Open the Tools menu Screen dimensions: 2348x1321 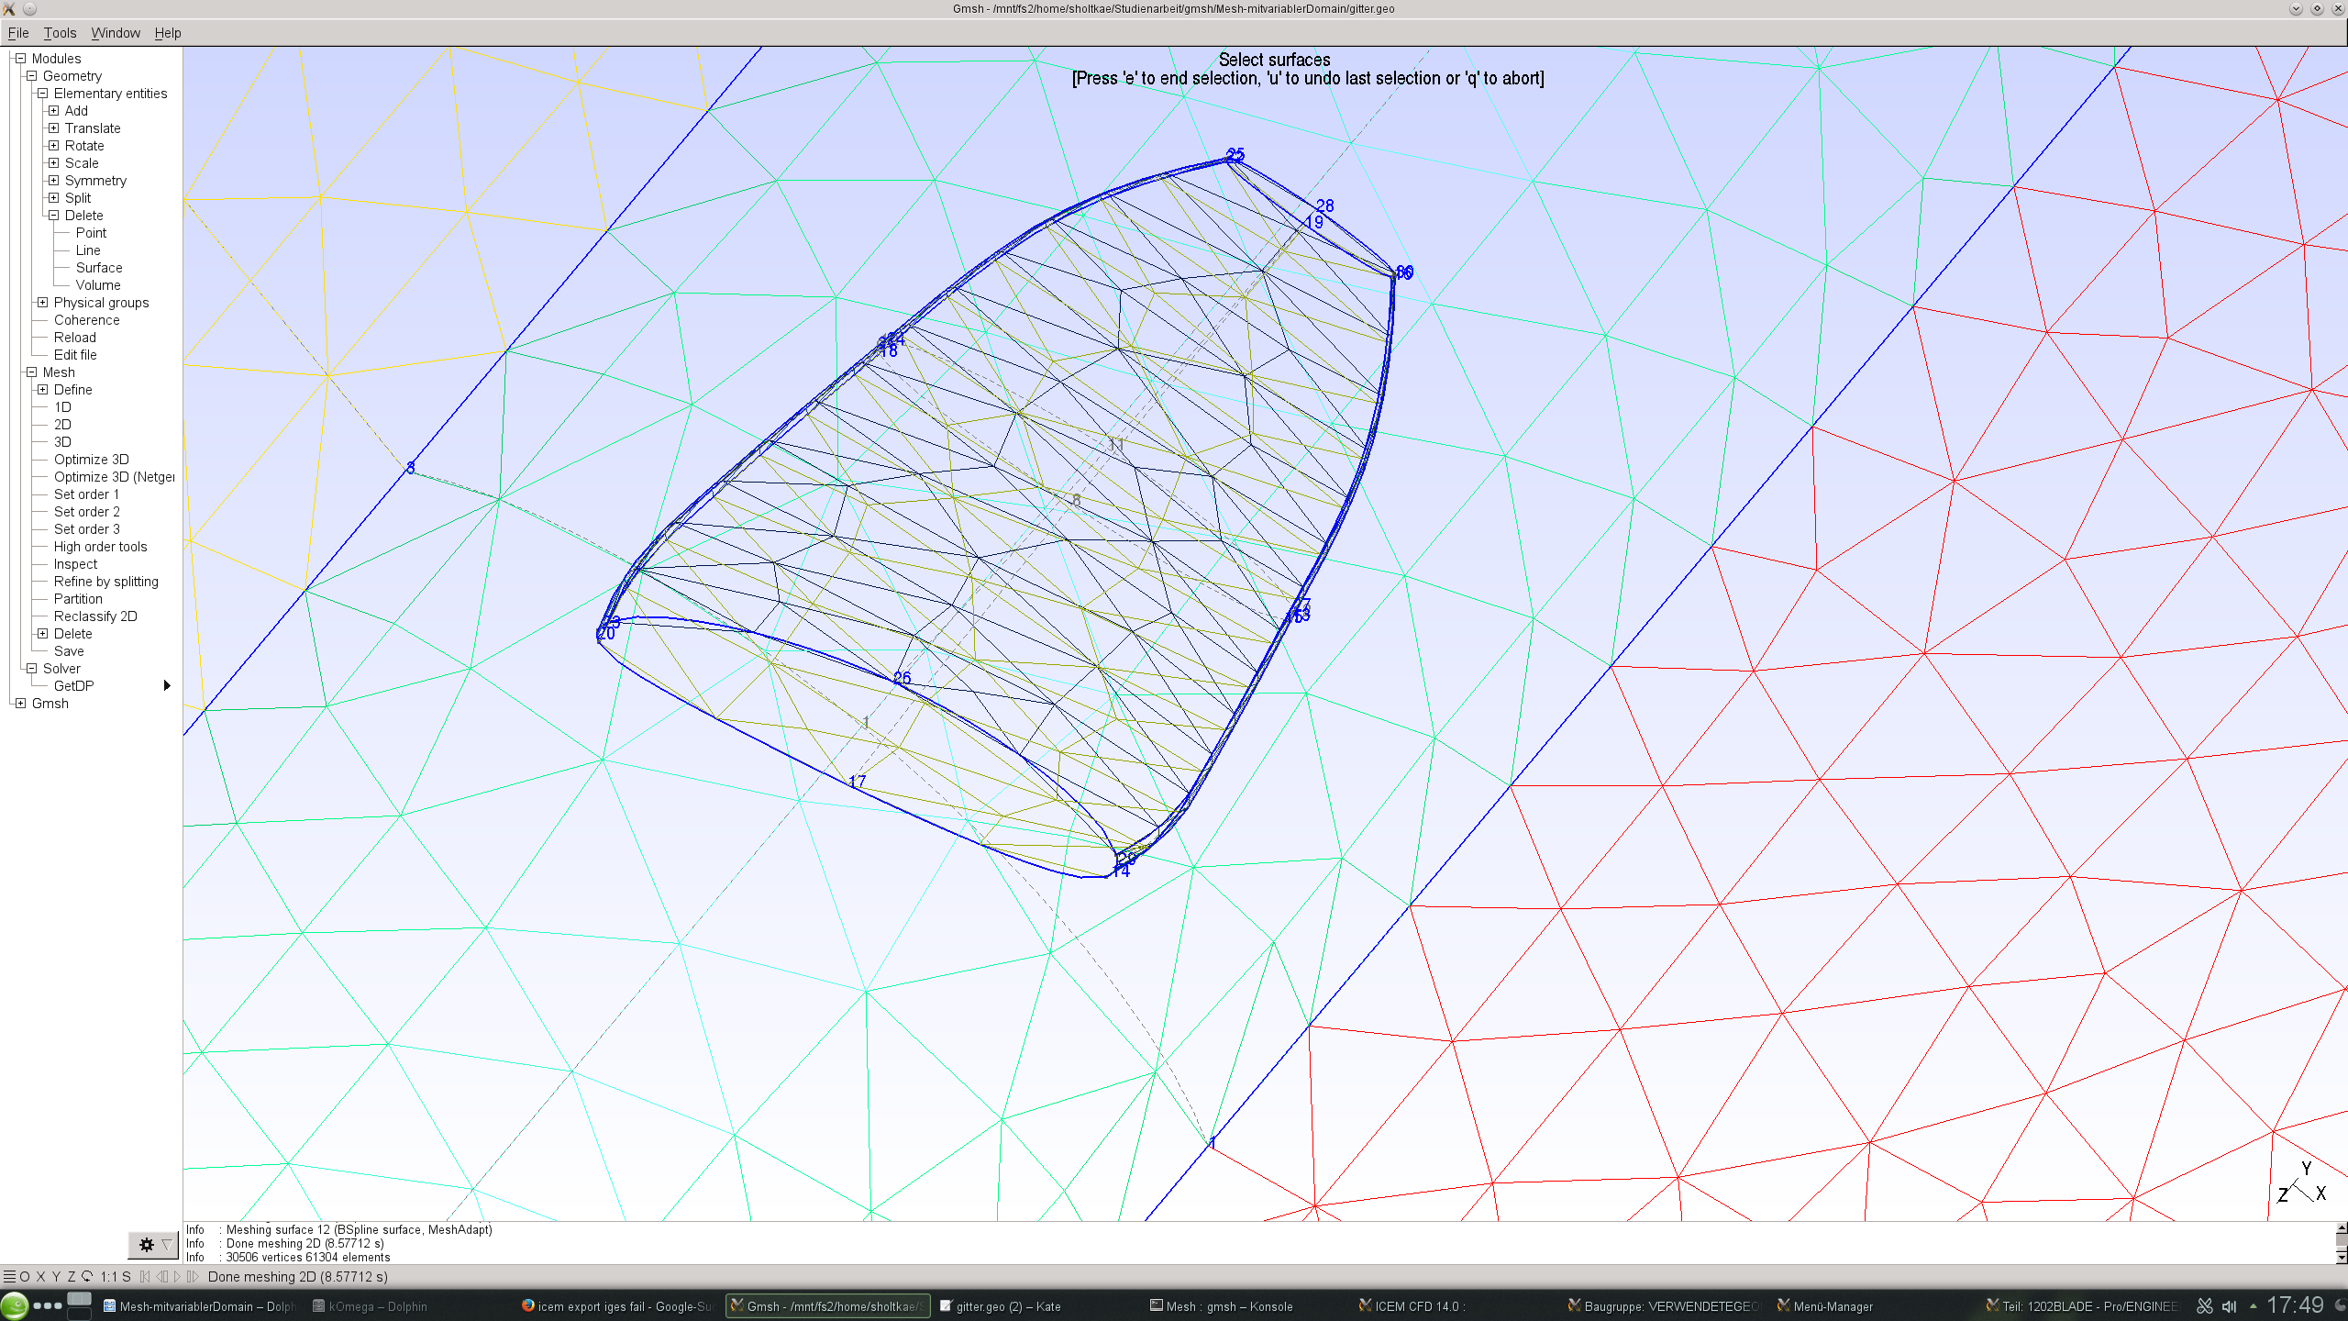click(x=60, y=33)
